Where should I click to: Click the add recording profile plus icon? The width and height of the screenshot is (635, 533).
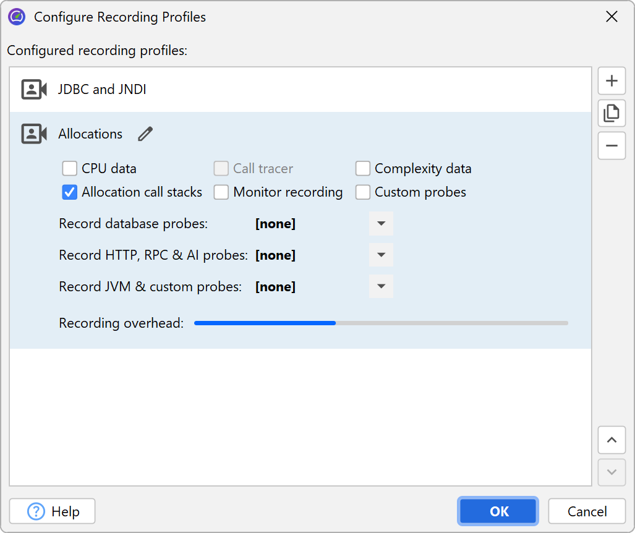point(612,81)
